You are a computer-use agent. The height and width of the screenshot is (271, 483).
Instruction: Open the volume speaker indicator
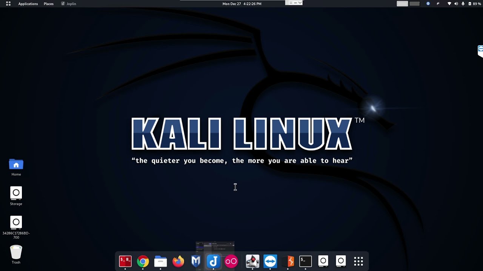(x=456, y=4)
